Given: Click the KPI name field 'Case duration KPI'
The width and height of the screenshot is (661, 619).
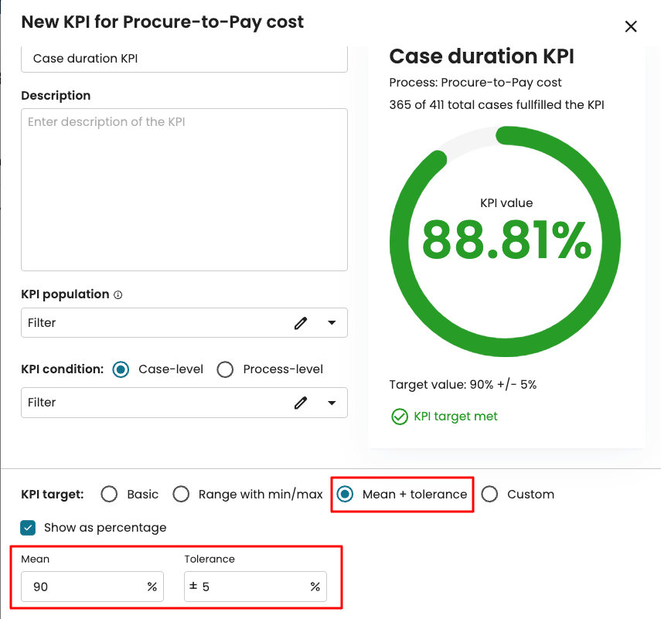Looking at the screenshot, I should coord(184,59).
